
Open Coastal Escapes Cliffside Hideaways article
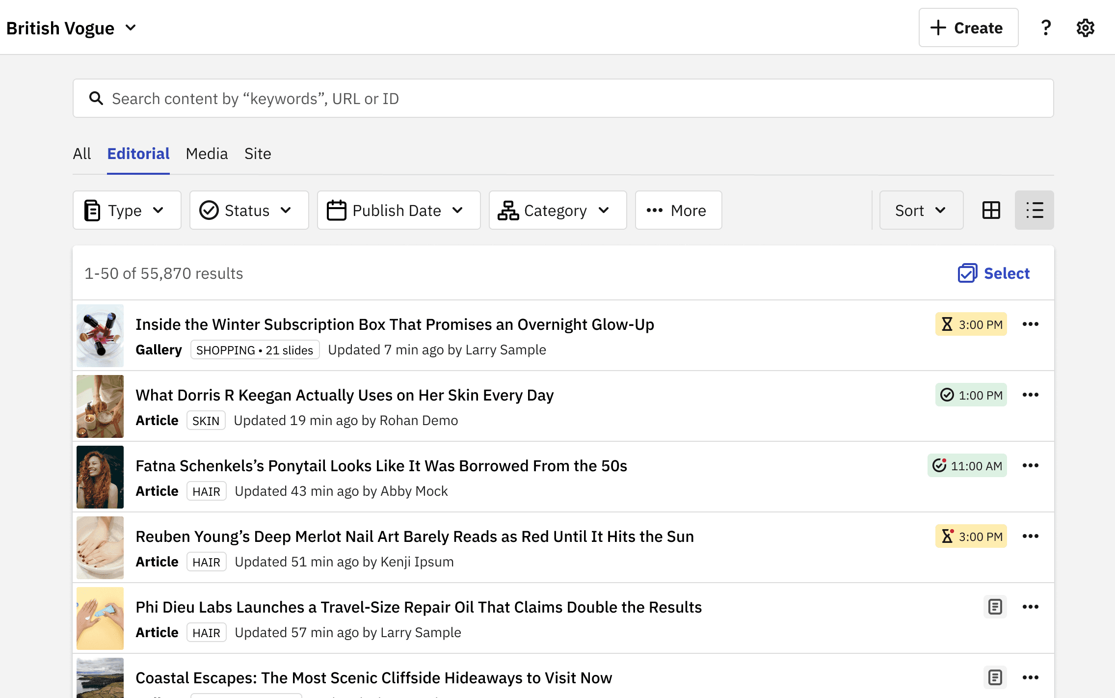(x=373, y=677)
